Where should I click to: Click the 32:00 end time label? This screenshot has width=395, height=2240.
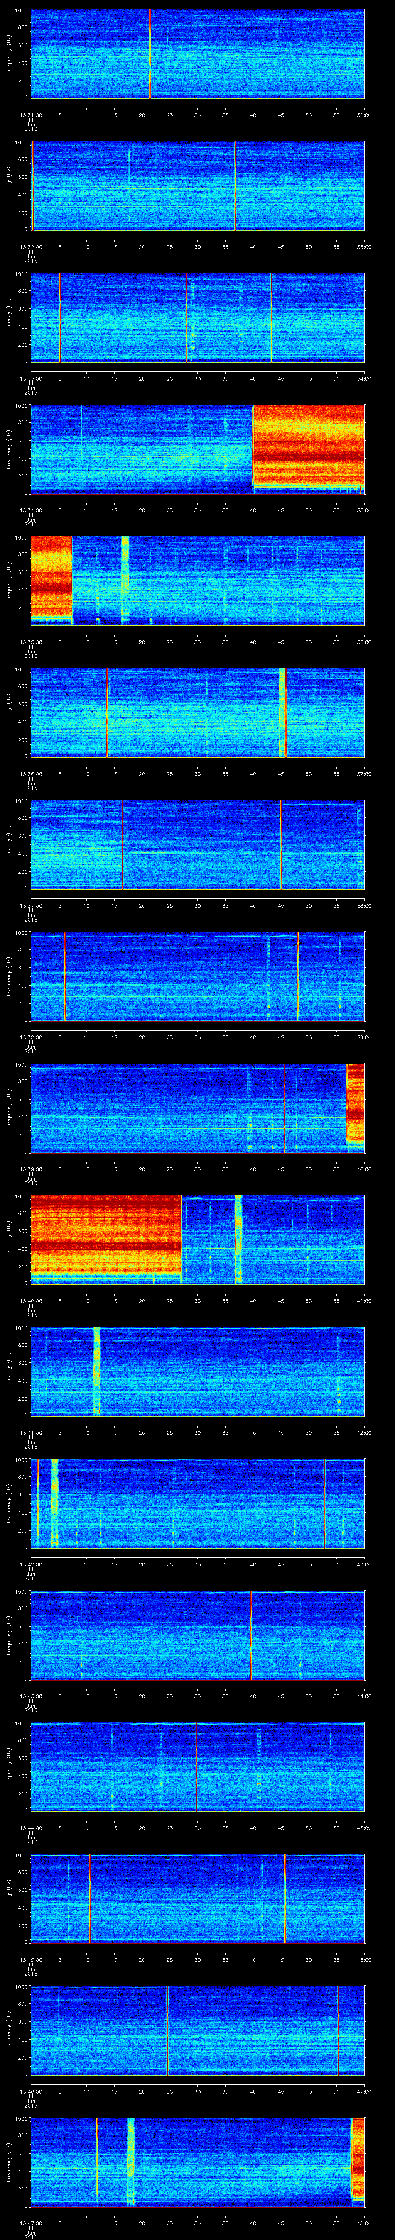pos(364,115)
